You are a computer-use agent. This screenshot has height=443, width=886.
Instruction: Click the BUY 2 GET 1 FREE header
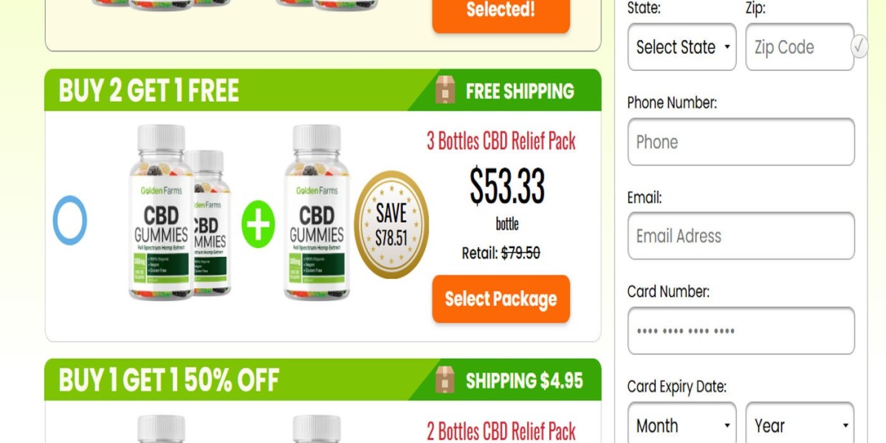click(x=149, y=91)
